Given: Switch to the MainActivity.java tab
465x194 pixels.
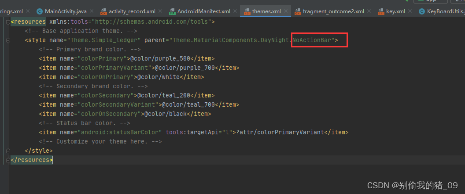Looking at the screenshot, I should [65, 11].
